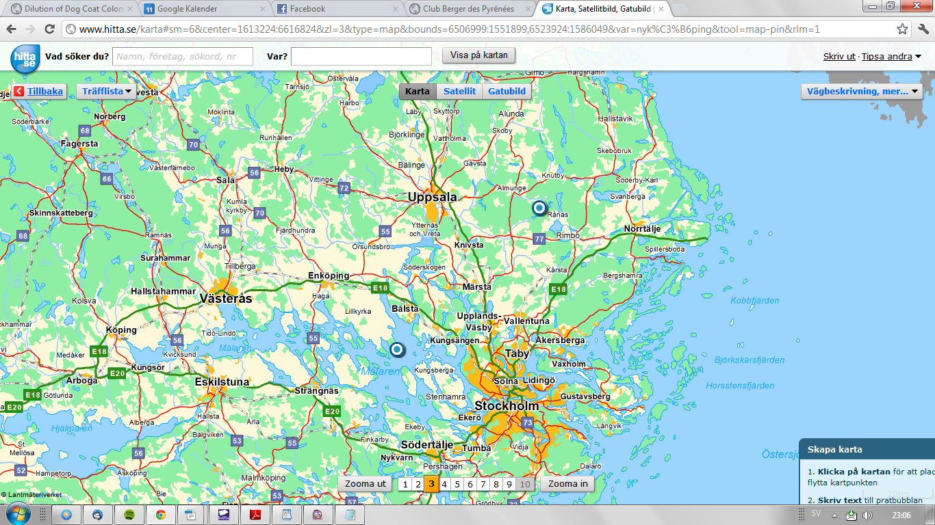Switch to Satellit view
Screen dimensions: 935x525
(x=459, y=91)
